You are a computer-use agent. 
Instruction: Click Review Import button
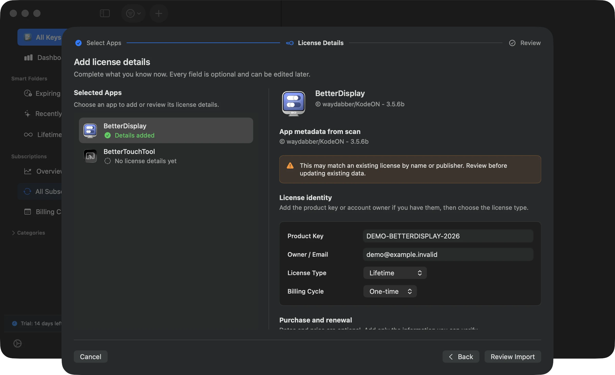tap(512, 357)
